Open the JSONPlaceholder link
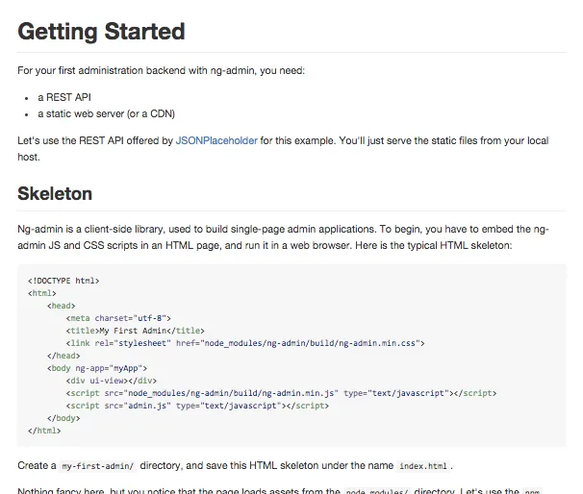 [x=216, y=140]
